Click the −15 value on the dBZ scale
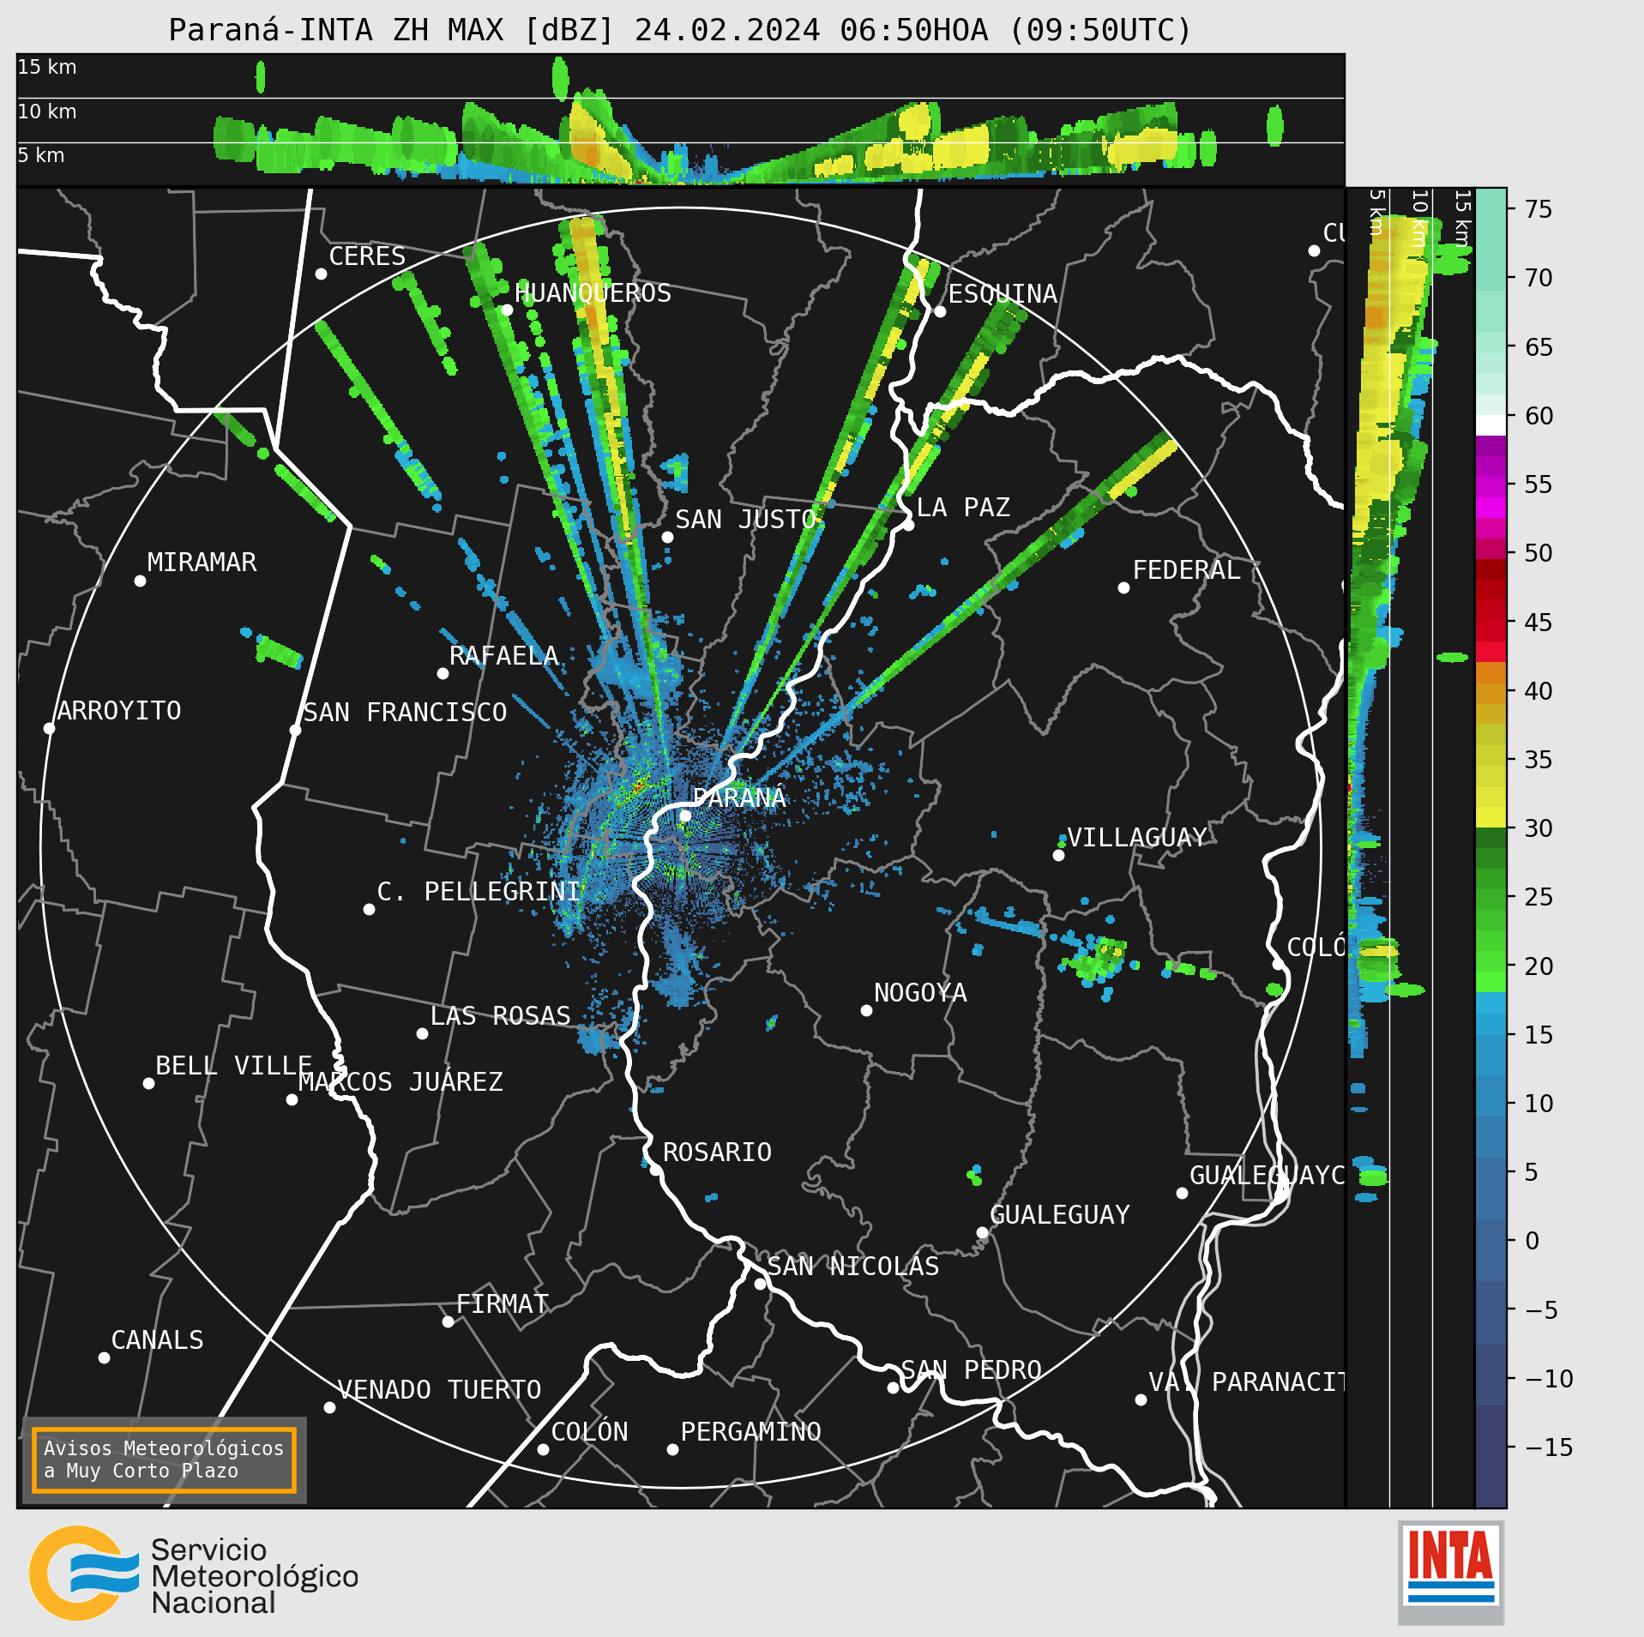 pos(1550,1447)
